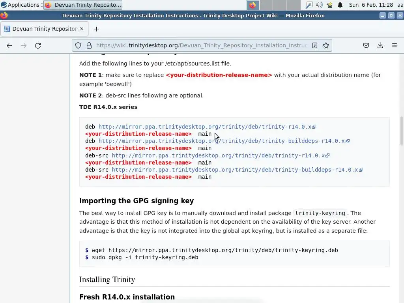Click the URL address field

click(x=202, y=46)
